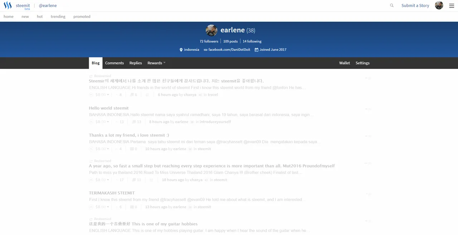View the 14 following list
This screenshot has width=458, height=235.
[252, 41]
